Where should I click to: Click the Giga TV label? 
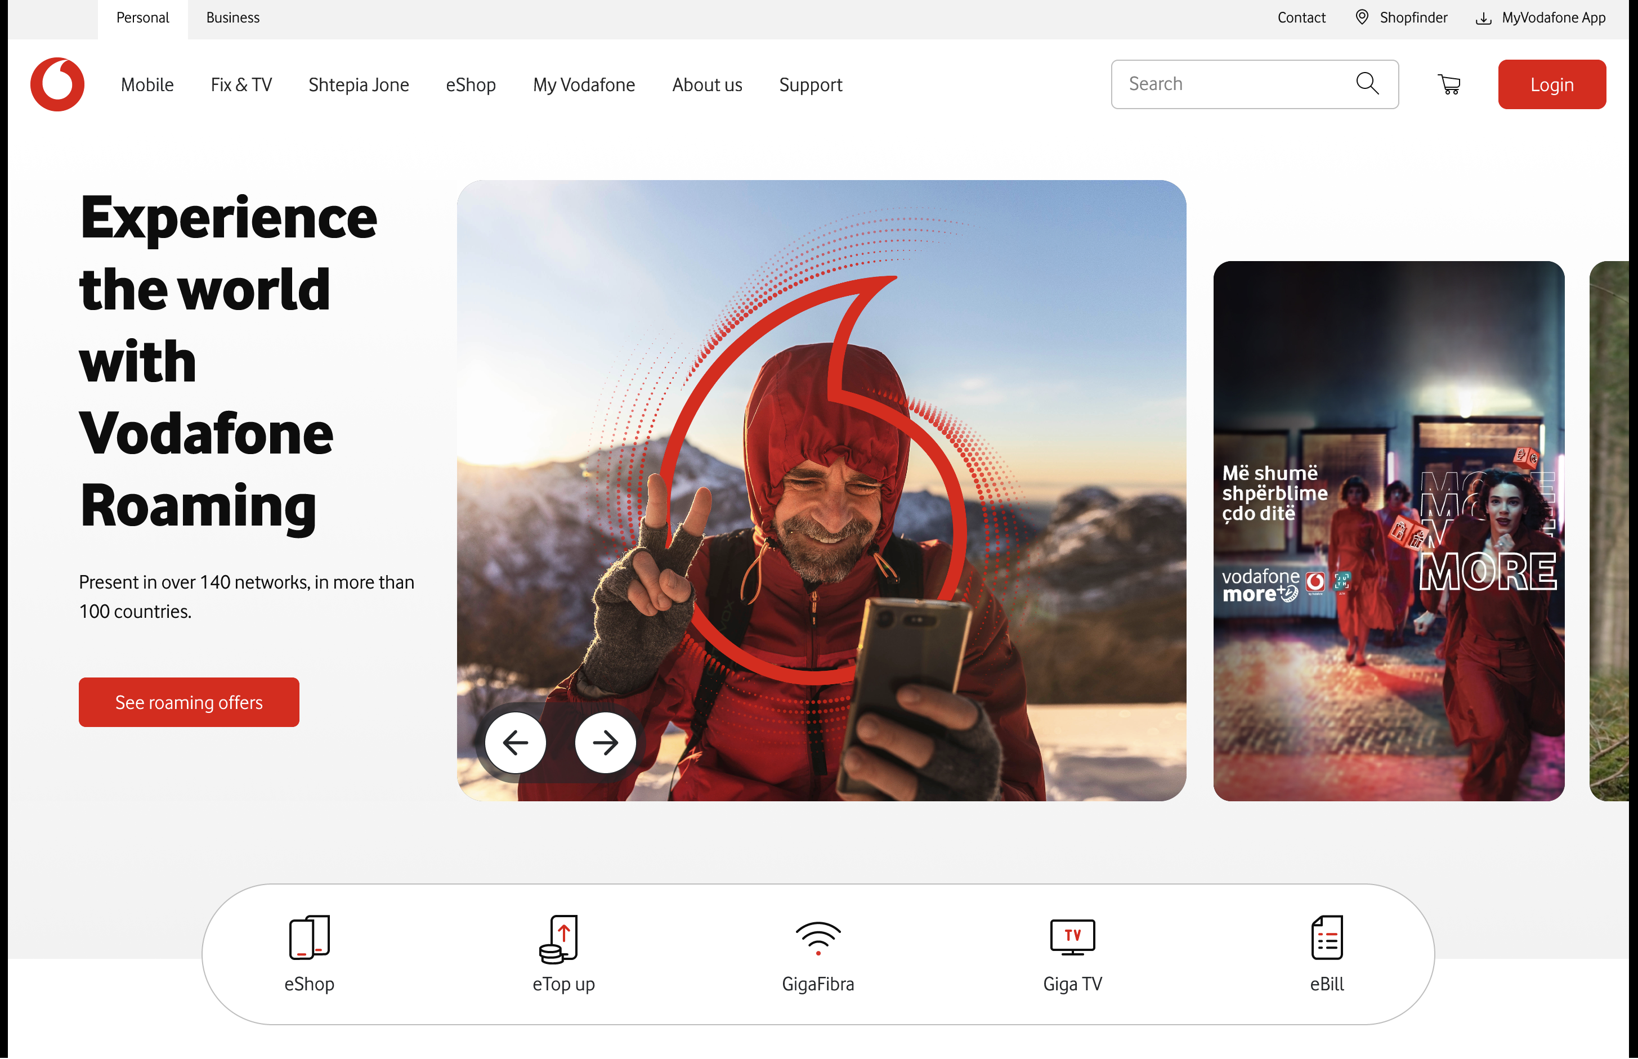(1072, 984)
